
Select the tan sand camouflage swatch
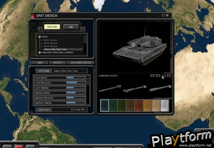click(x=156, y=105)
